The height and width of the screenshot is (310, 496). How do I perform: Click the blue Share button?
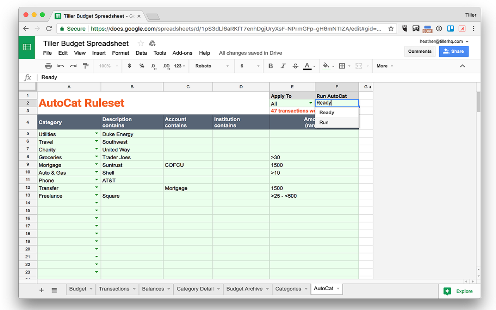(454, 52)
